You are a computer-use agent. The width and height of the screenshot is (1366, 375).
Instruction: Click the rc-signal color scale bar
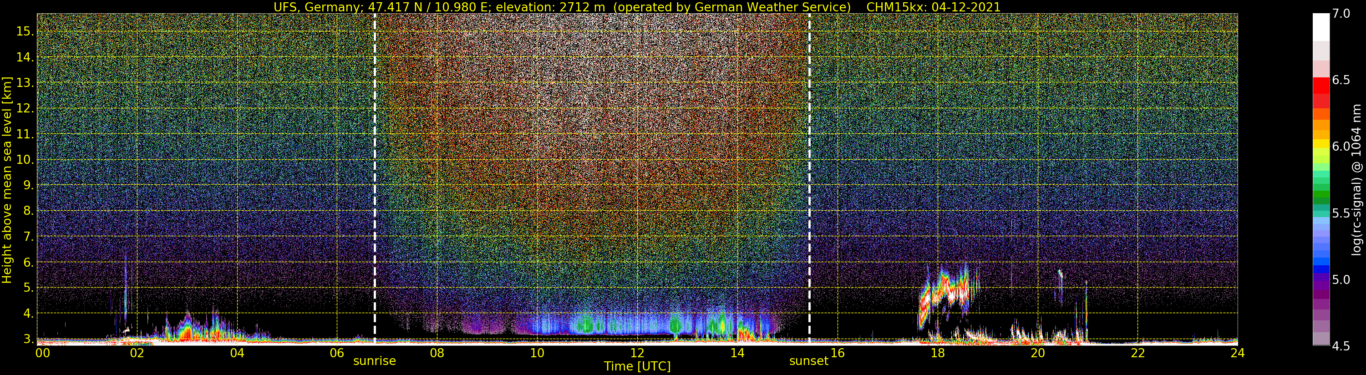1321,179
